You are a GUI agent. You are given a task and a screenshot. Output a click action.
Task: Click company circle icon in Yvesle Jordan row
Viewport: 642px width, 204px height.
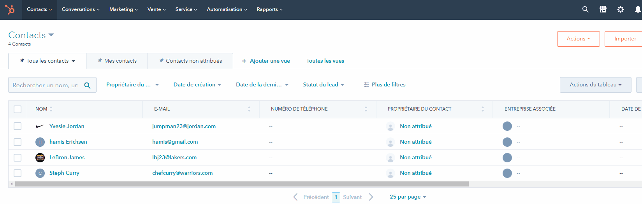click(507, 126)
